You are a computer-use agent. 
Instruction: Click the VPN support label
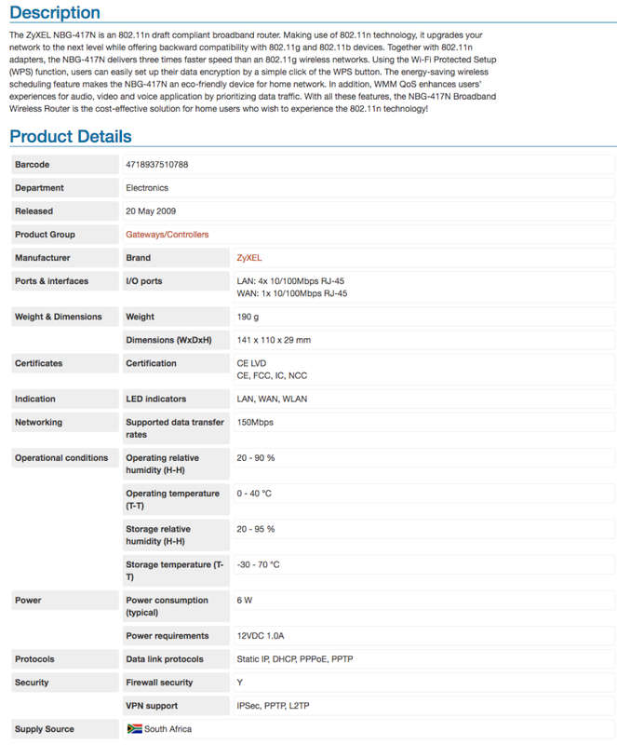coord(152,706)
